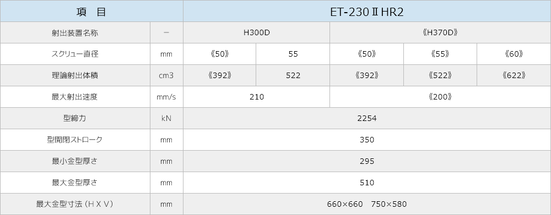Viewport: 551px width, 215px height.
Task: Select the 《200》 injection speed value
Action: [x=440, y=97]
